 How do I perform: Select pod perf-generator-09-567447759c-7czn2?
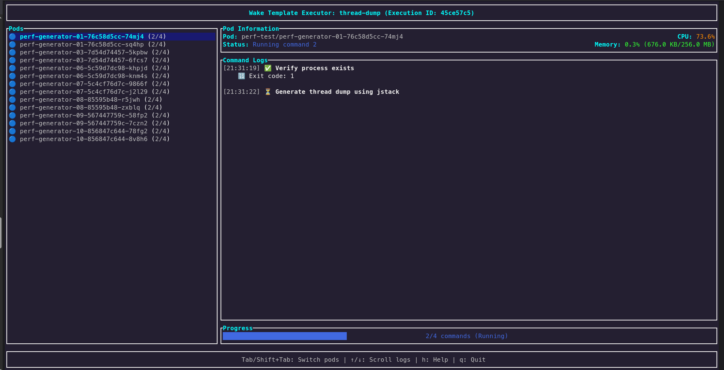tap(95, 123)
